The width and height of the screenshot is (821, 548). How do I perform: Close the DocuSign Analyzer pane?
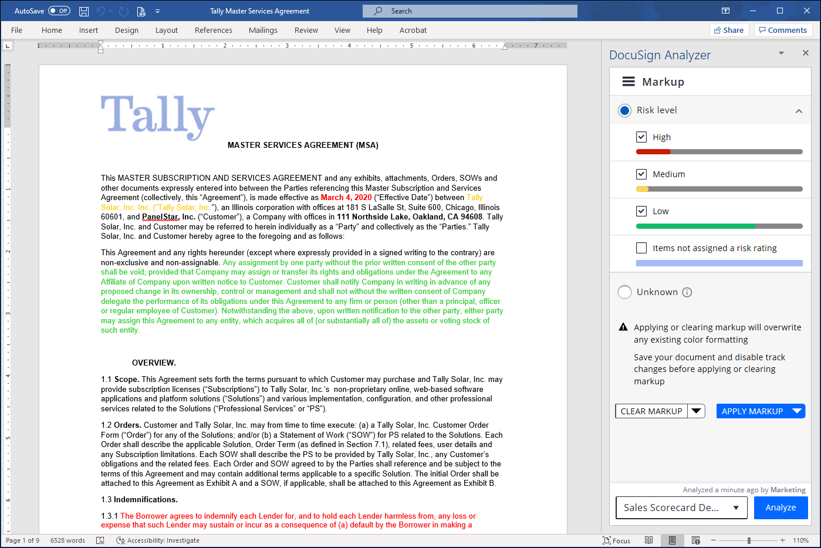[x=806, y=53]
